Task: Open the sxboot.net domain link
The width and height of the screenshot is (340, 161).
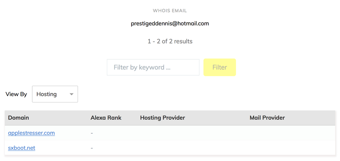Action: coord(22,148)
